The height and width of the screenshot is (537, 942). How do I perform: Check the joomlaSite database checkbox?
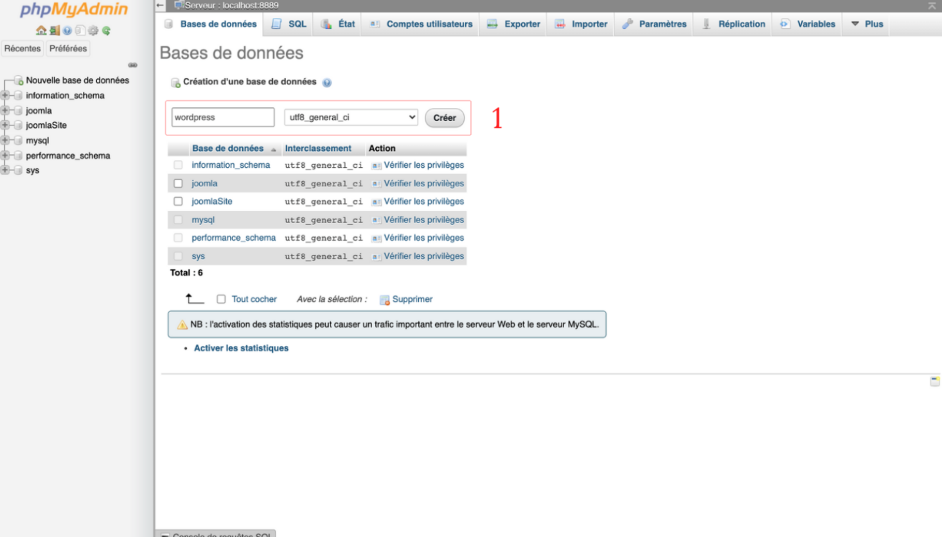click(178, 201)
